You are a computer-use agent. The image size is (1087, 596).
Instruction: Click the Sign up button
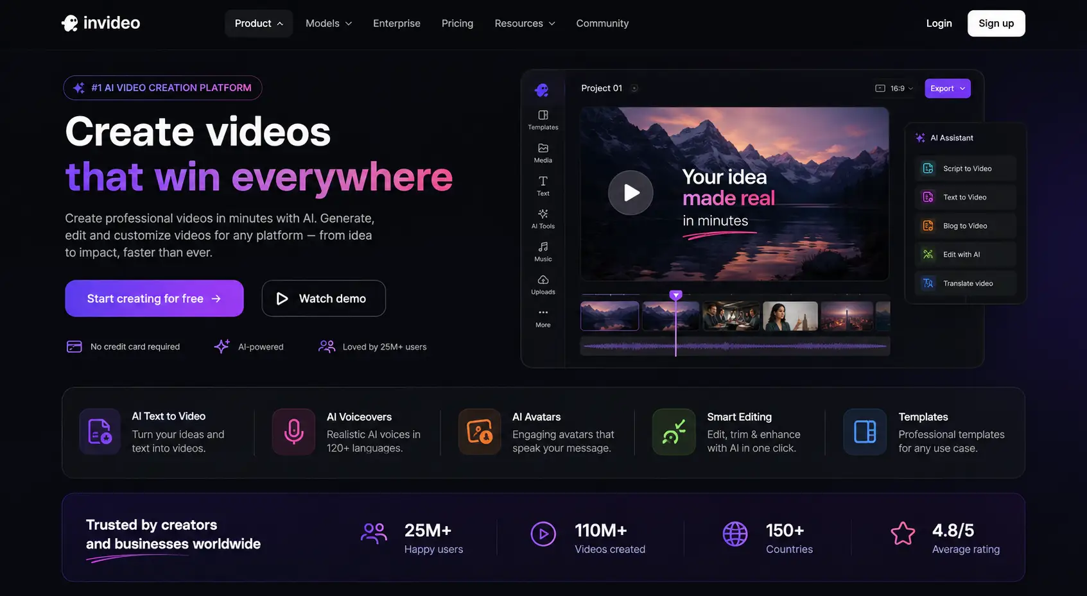[x=996, y=23]
